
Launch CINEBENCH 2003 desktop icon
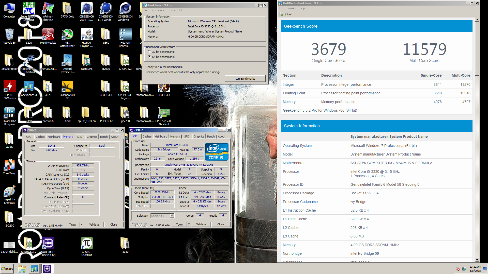point(87,11)
